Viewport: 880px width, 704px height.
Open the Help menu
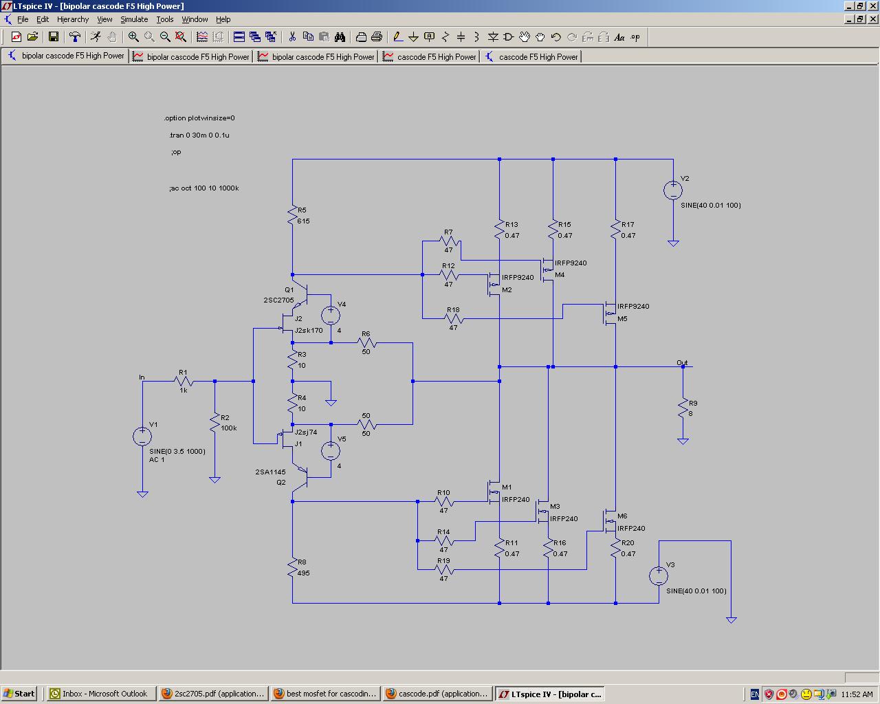pos(223,19)
